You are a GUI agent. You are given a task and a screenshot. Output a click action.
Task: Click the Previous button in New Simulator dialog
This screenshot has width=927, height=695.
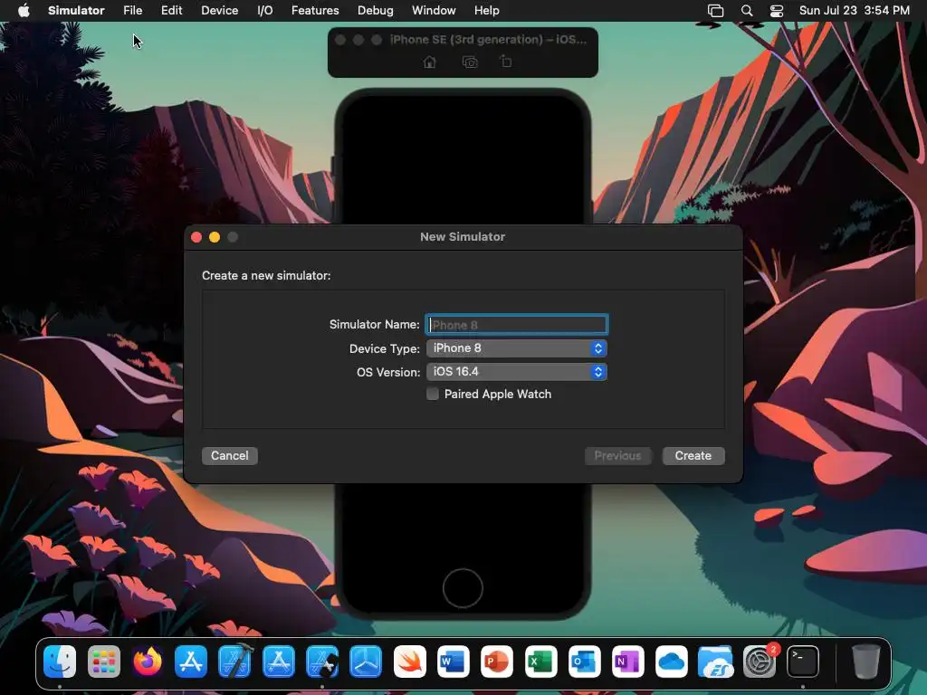point(617,456)
